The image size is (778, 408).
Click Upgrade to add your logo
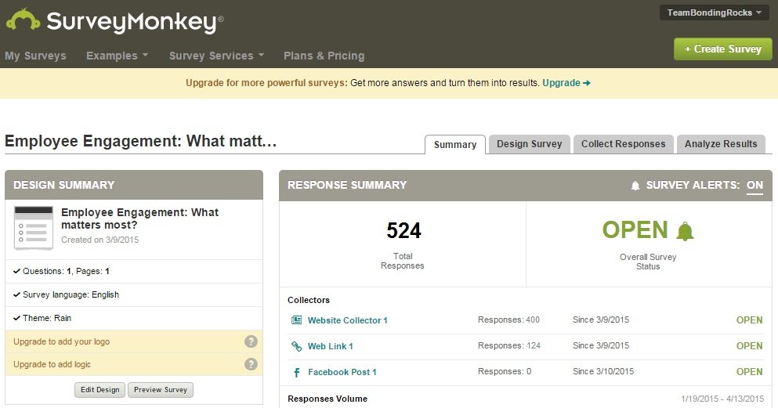62,341
